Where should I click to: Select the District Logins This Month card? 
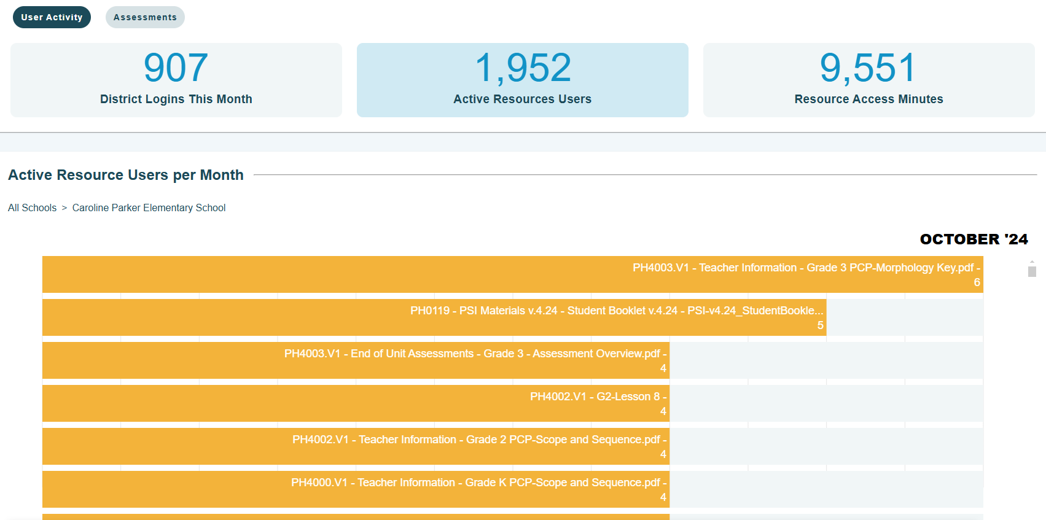point(176,80)
